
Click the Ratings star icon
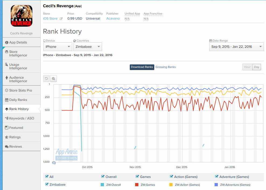tap(7, 137)
